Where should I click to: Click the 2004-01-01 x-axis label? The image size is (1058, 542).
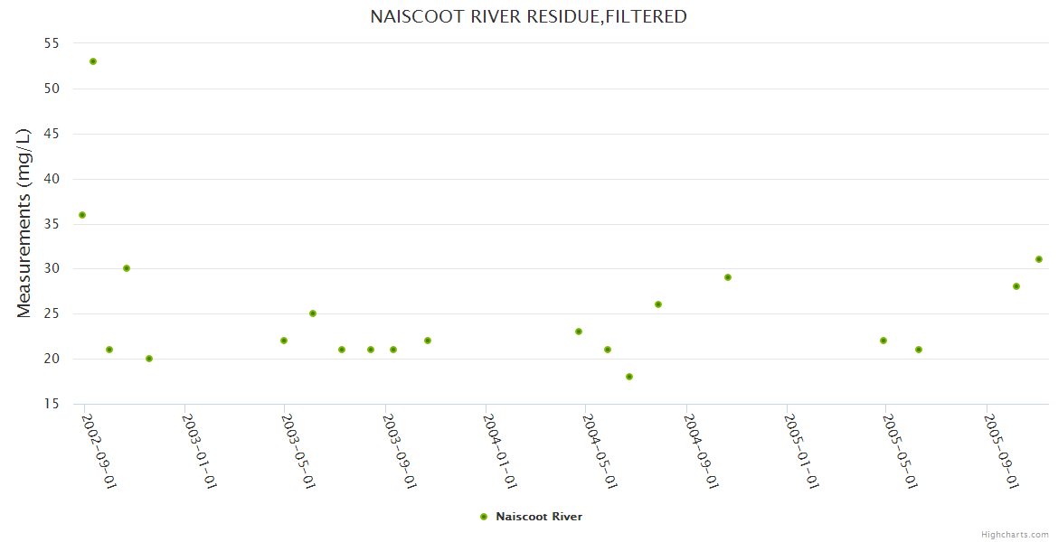coord(499,451)
